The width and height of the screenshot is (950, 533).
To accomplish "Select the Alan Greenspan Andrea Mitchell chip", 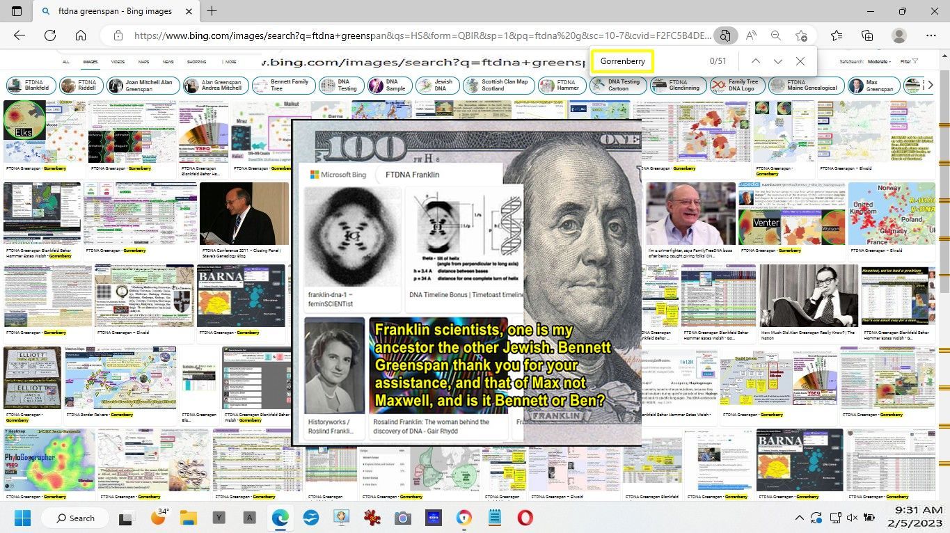I will [x=215, y=86].
